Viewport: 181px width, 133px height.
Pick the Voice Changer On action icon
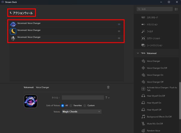(143, 75)
